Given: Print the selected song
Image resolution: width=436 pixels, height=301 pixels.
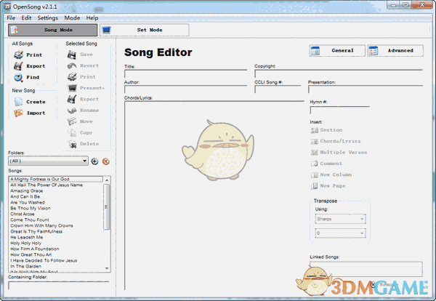Looking at the screenshot, I should [81, 77].
